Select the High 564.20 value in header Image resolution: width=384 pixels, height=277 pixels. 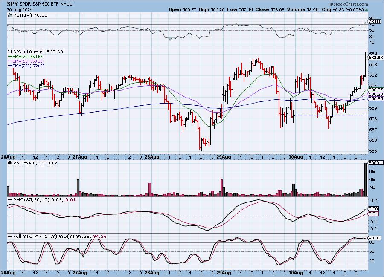[x=212, y=9]
